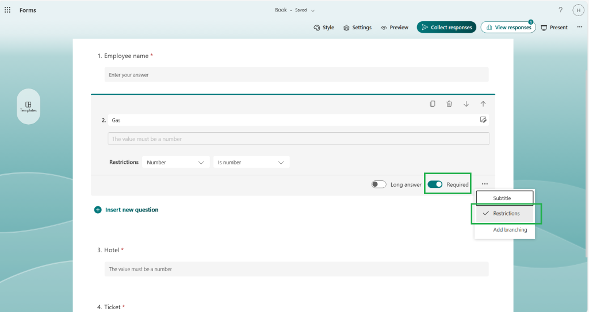Uncheck Restrictions in the options menu
The width and height of the screenshot is (589, 312).
coord(504,213)
